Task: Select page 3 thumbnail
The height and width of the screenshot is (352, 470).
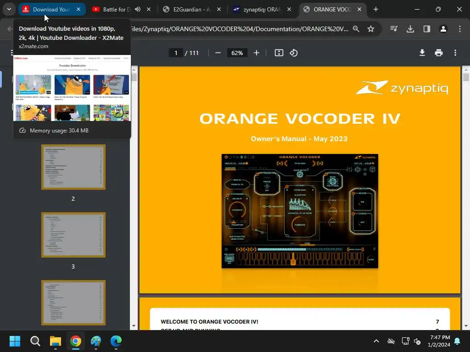Action: click(x=73, y=235)
